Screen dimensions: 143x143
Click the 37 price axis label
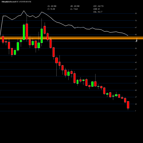click(136, 69)
